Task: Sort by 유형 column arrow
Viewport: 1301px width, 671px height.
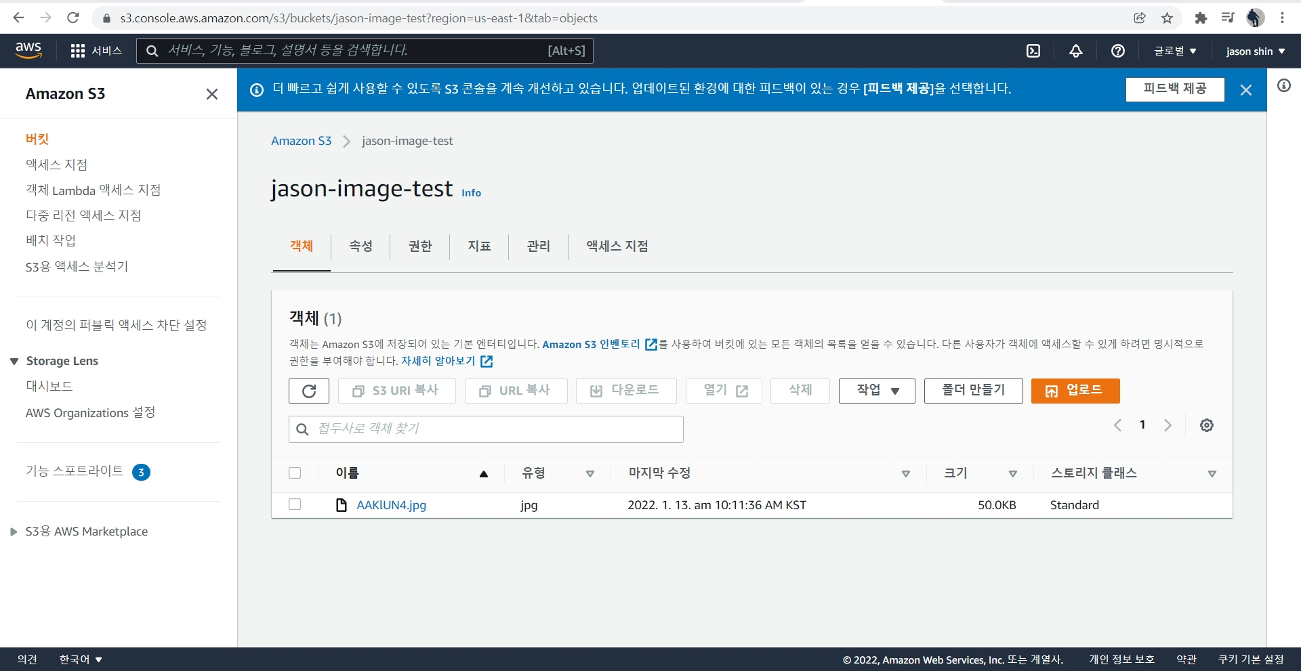Action: (x=590, y=474)
